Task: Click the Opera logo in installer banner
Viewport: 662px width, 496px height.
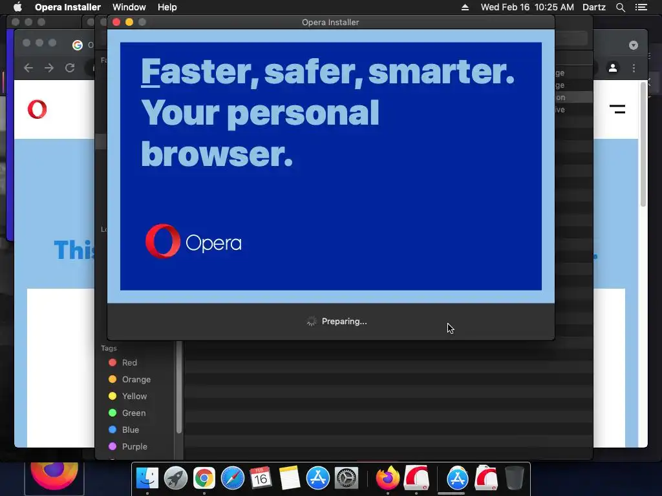Action: [x=193, y=242]
